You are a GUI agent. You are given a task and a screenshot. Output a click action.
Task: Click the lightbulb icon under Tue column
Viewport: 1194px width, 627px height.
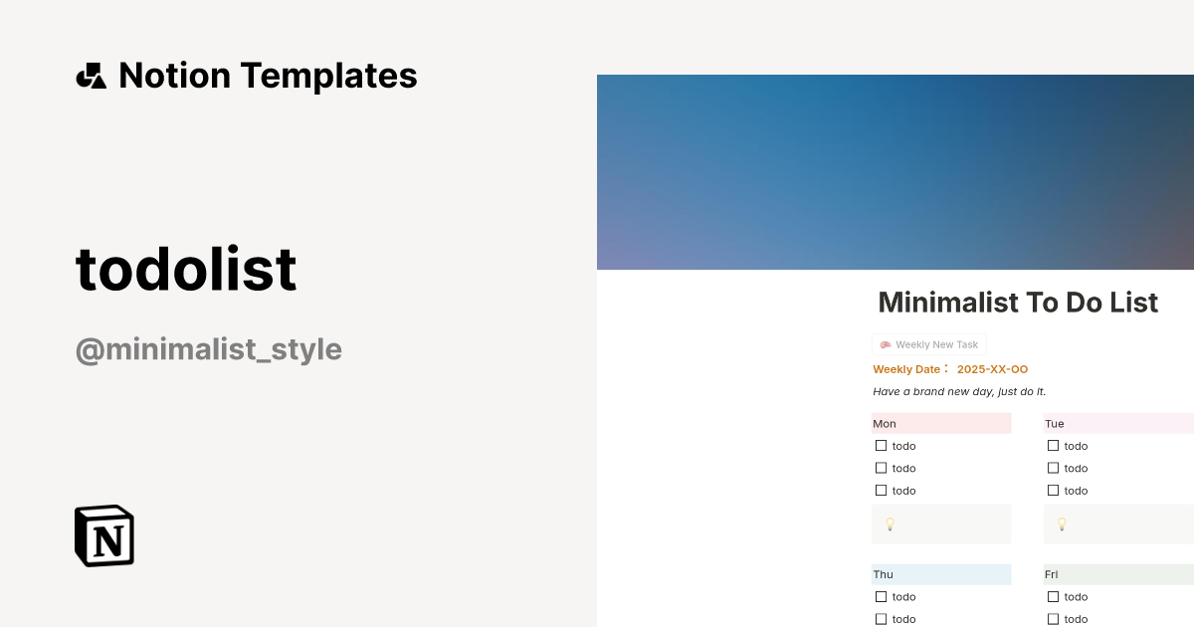(x=1062, y=523)
